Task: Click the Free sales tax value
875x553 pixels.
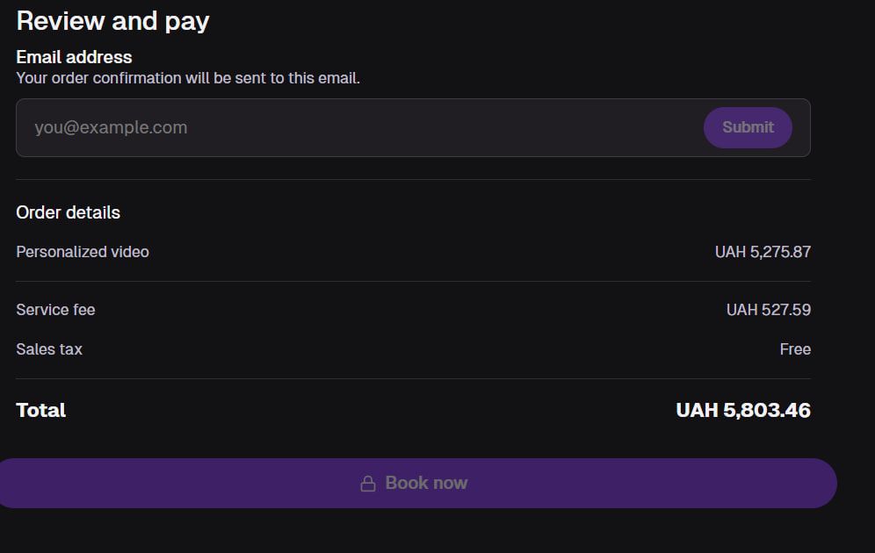Action: (x=794, y=349)
